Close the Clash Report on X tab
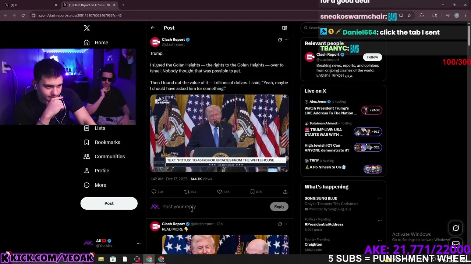This screenshot has width=471, height=264. click(114, 5)
